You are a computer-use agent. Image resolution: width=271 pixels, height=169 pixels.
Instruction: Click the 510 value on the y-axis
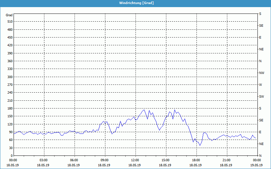[x=9, y=22]
